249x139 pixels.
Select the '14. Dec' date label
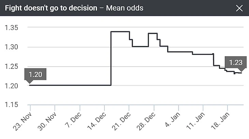pyautogui.click(x=98, y=119)
